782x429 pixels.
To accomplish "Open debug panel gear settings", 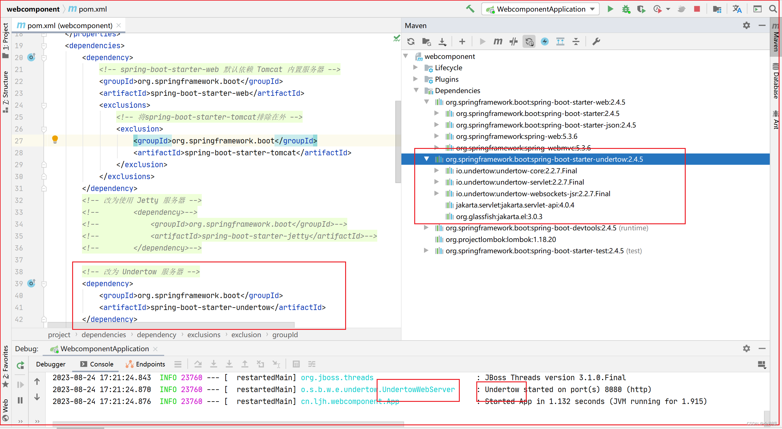I will tap(747, 348).
